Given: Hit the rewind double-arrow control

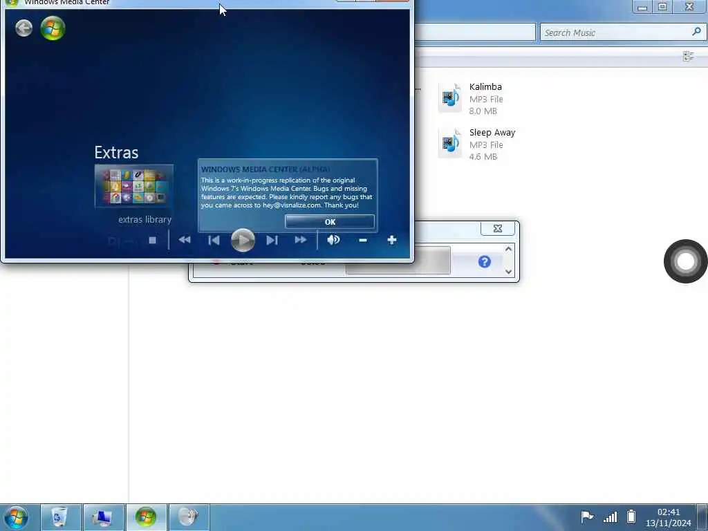Looking at the screenshot, I should (185, 240).
